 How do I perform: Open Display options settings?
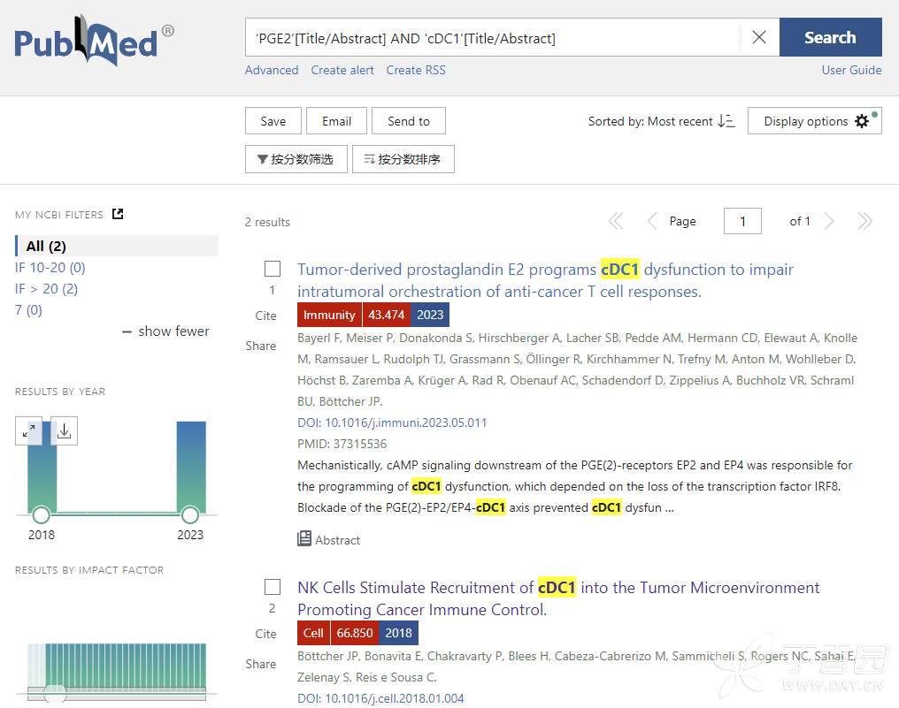(x=815, y=121)
